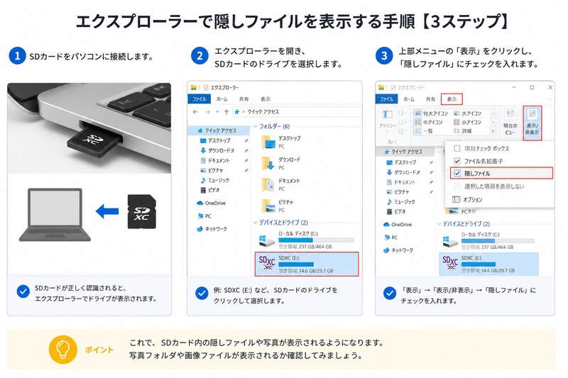This screenshot has height=378, width=568.
Task: Click the back arrow in step 2 Explorer window
Action: pos(196,112)
